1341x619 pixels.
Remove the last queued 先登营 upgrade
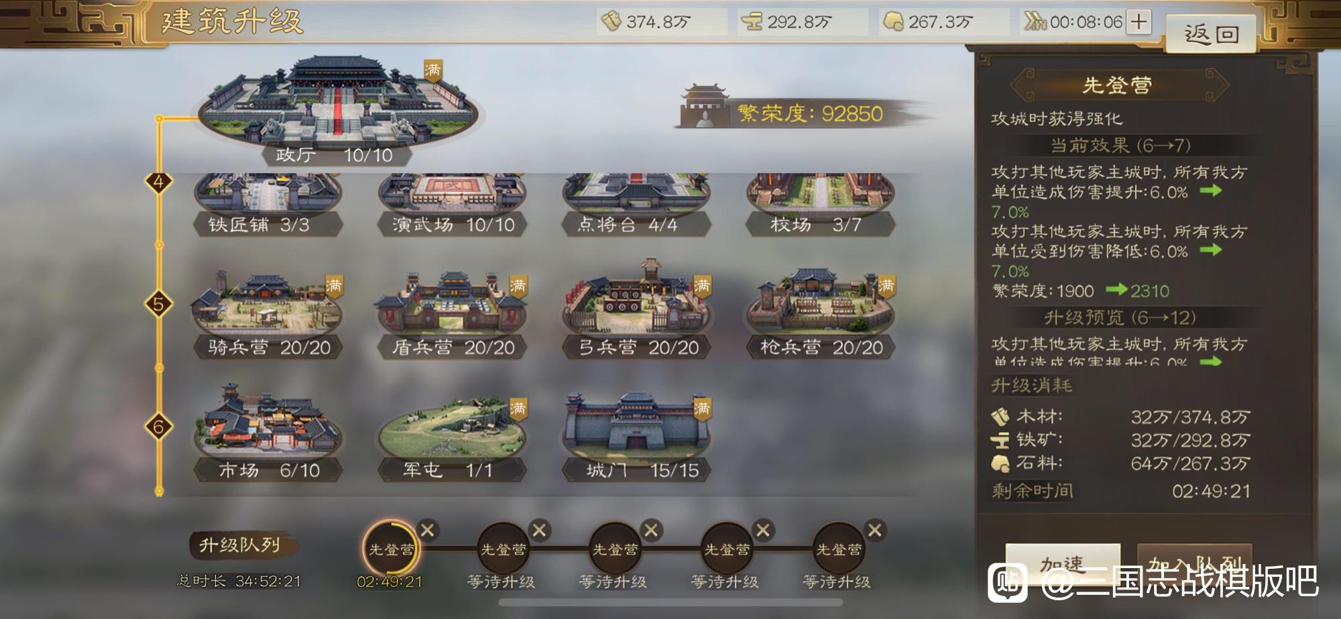875,531
